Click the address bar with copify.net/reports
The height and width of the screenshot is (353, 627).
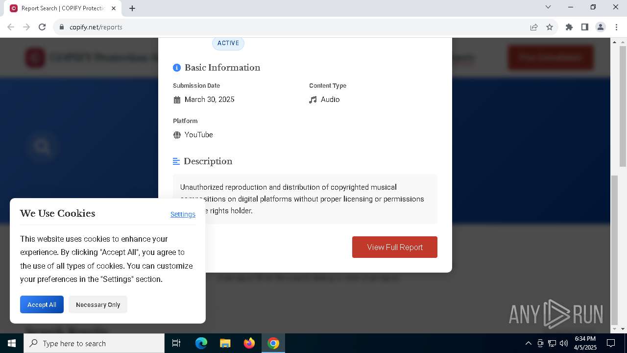click(294, 27)
